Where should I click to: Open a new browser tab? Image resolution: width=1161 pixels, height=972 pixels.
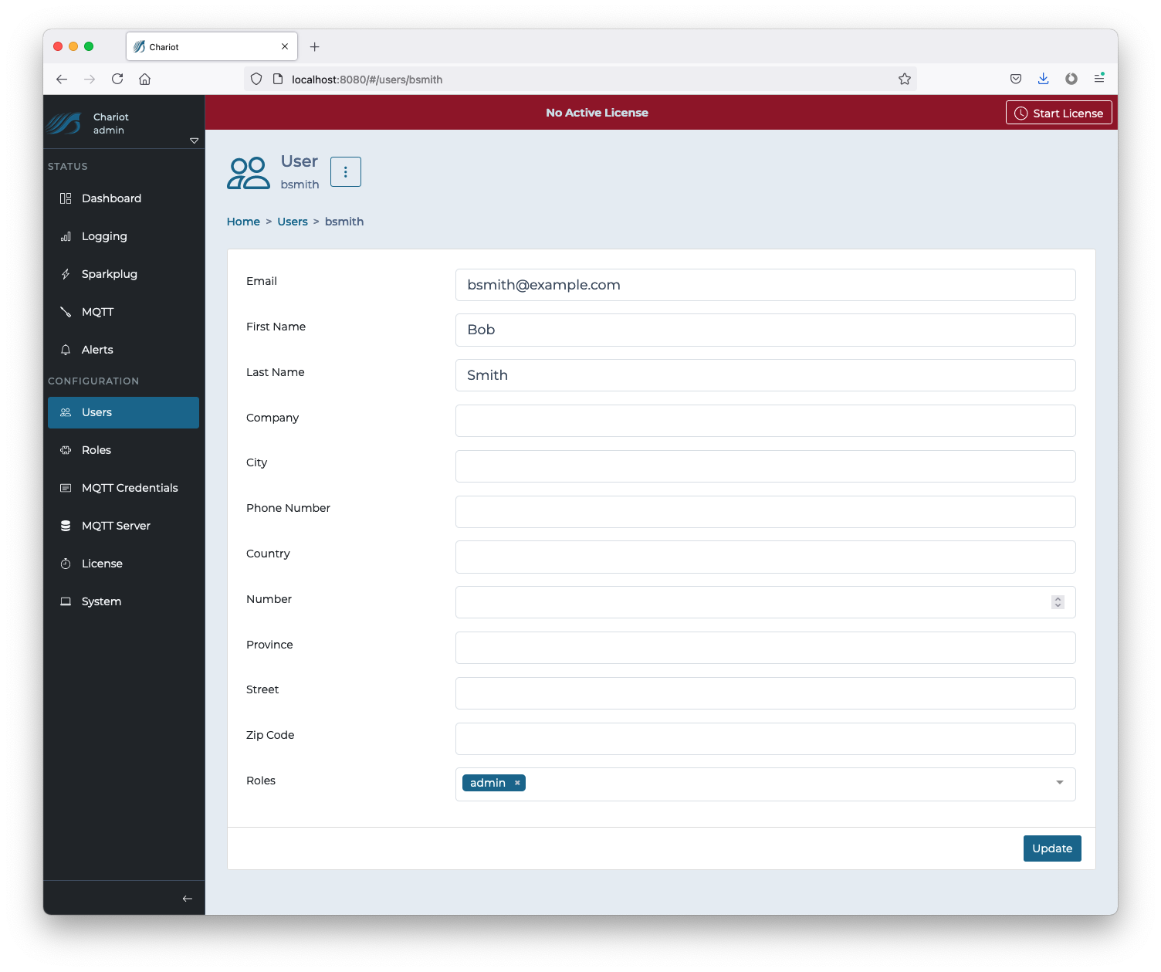tap(314, 47)
